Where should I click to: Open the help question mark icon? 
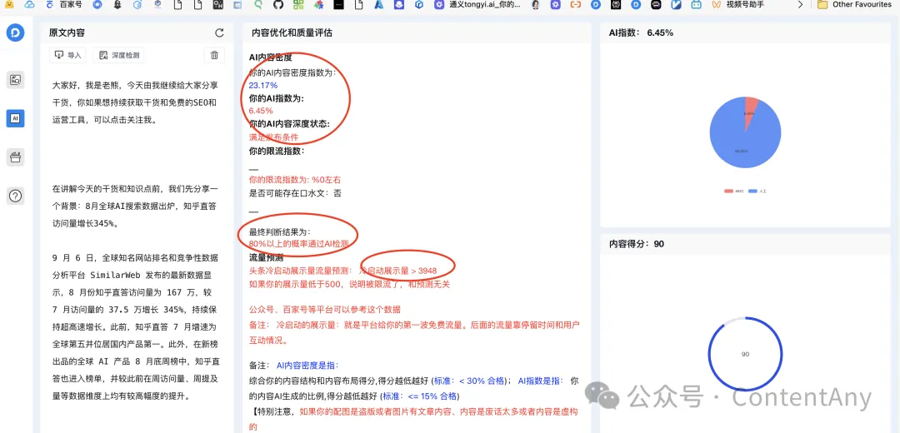point(15,196)
